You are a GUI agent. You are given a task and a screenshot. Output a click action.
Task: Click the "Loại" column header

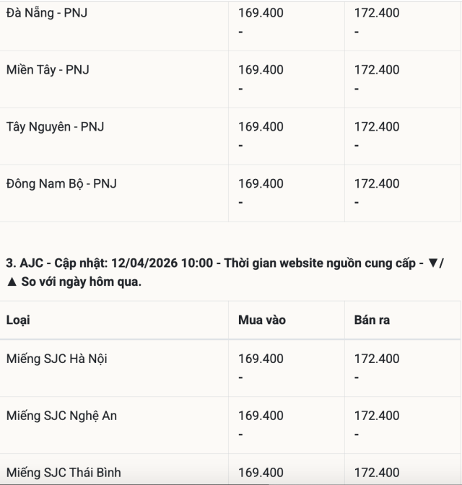[18, 320]
